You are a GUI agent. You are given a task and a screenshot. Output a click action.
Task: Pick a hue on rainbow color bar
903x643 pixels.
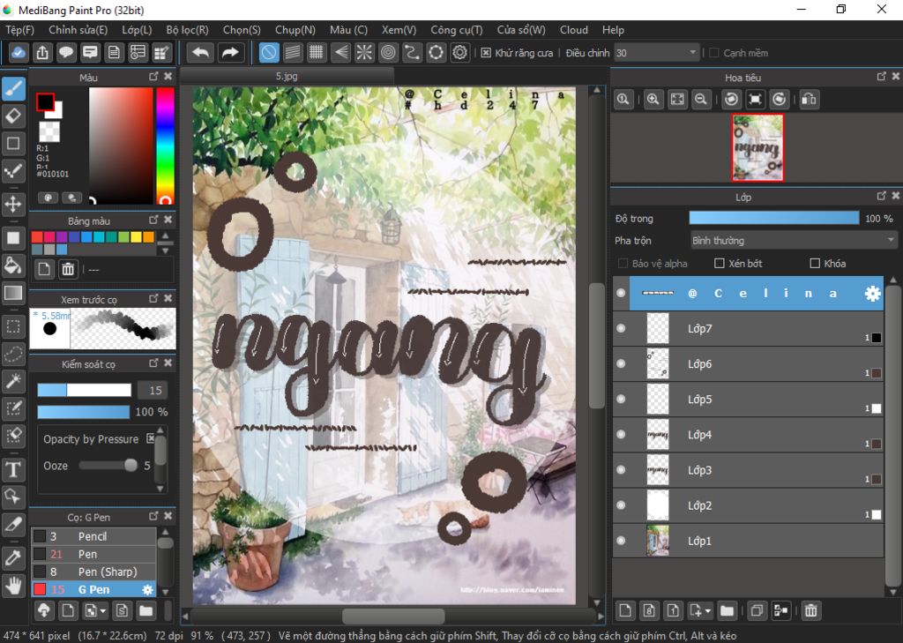(x=165, y=146)
